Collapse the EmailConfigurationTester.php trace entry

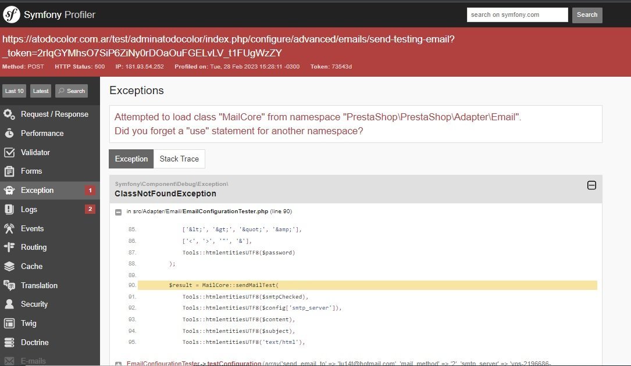(118, 212)
